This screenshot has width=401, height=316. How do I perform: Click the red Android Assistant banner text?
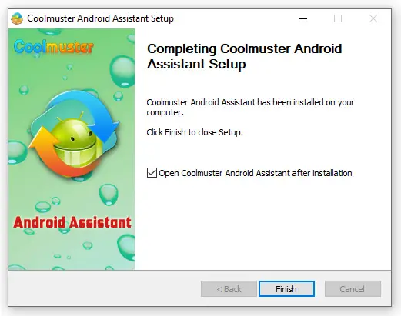click(x=72, y=222)
